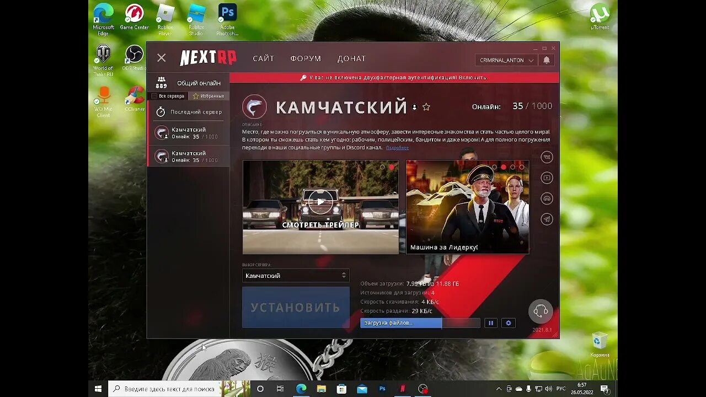The image size is (706, 397).
Task: Click the version label 2021.8.1
Action: click(x=542, y=330)
